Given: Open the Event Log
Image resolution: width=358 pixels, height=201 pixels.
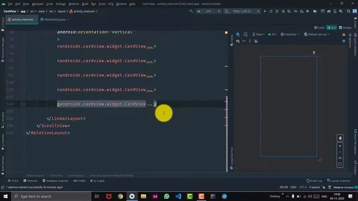Looking at the screenshot, I should pos(314,181).
